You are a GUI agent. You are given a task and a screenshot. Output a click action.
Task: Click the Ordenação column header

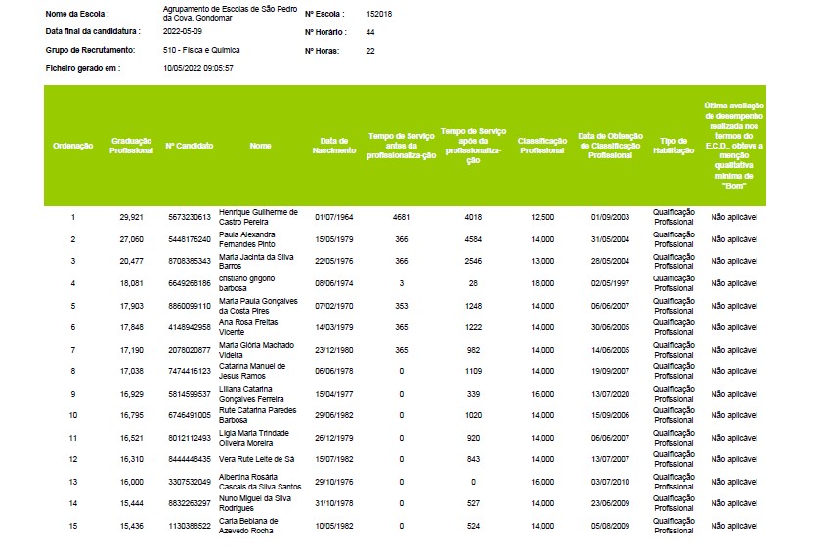coord(72,146)
